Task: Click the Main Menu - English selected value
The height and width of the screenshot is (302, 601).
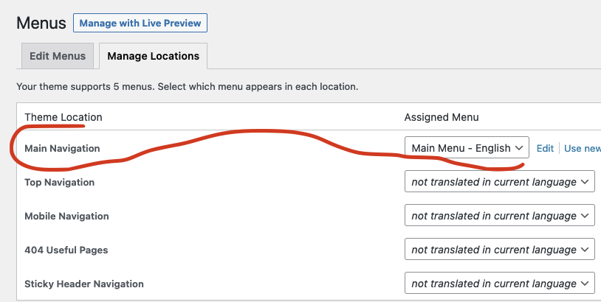Action: pyautogui.click(x=461, y=148)
